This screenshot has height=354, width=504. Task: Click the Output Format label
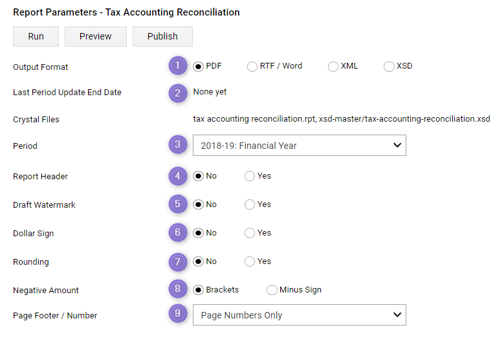click(41, 67)
